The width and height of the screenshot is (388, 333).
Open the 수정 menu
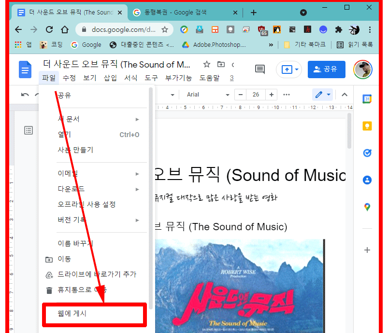(x=69, y=78)
